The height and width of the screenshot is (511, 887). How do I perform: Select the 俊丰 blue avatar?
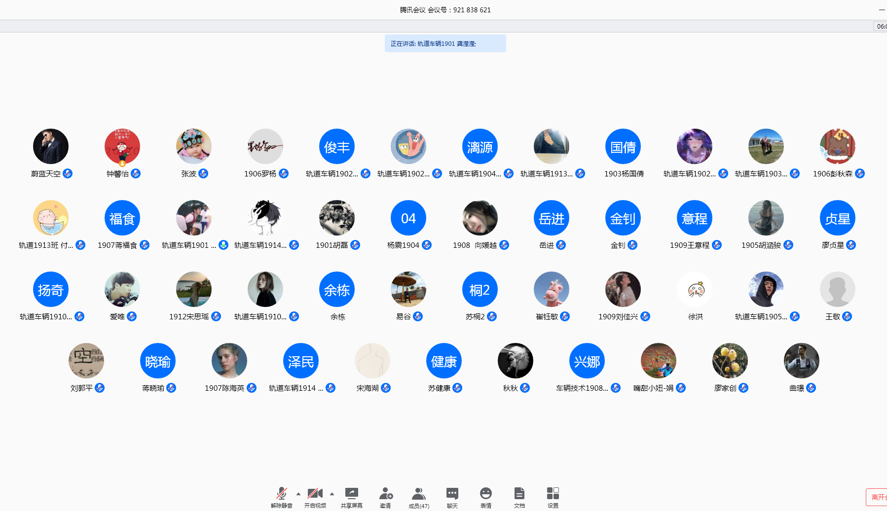click(x=337, y=146)
